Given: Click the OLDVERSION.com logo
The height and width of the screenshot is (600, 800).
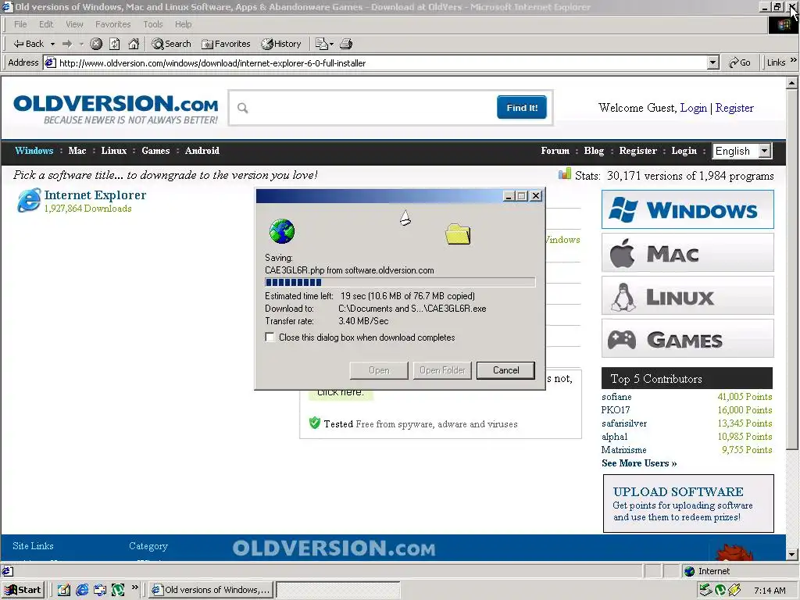Looking at the screenshot, I should [116, 109].
